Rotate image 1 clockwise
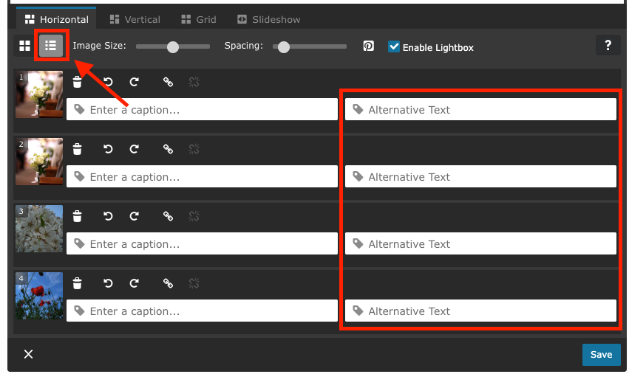Screen dimensions: 629x374 [x=135, y=82]
